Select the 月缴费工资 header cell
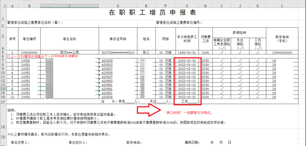 click(x=205, y=39)
